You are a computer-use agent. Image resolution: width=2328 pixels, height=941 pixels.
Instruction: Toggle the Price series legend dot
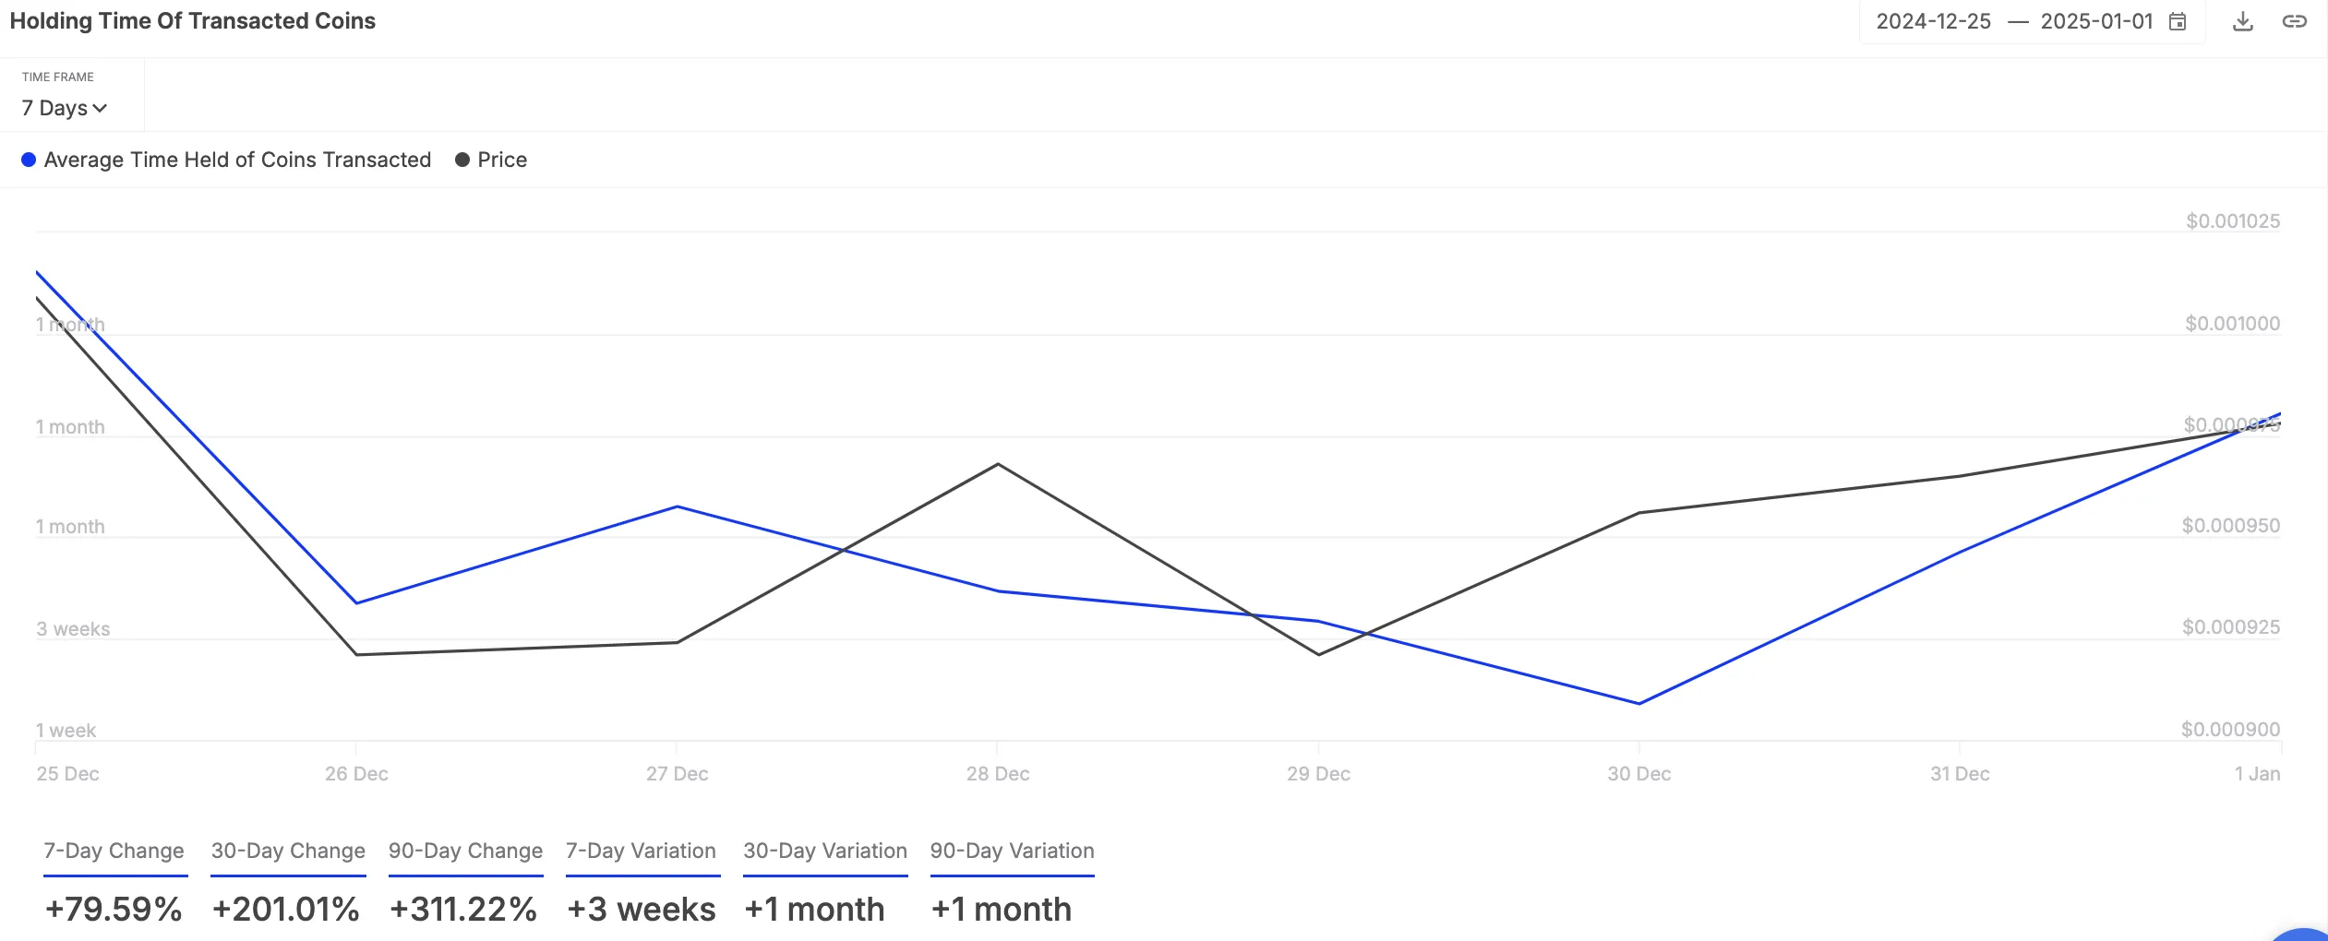(462, 160)
